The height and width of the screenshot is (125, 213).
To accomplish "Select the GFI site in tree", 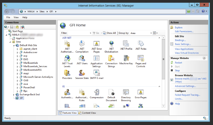I will coord(21,98).
